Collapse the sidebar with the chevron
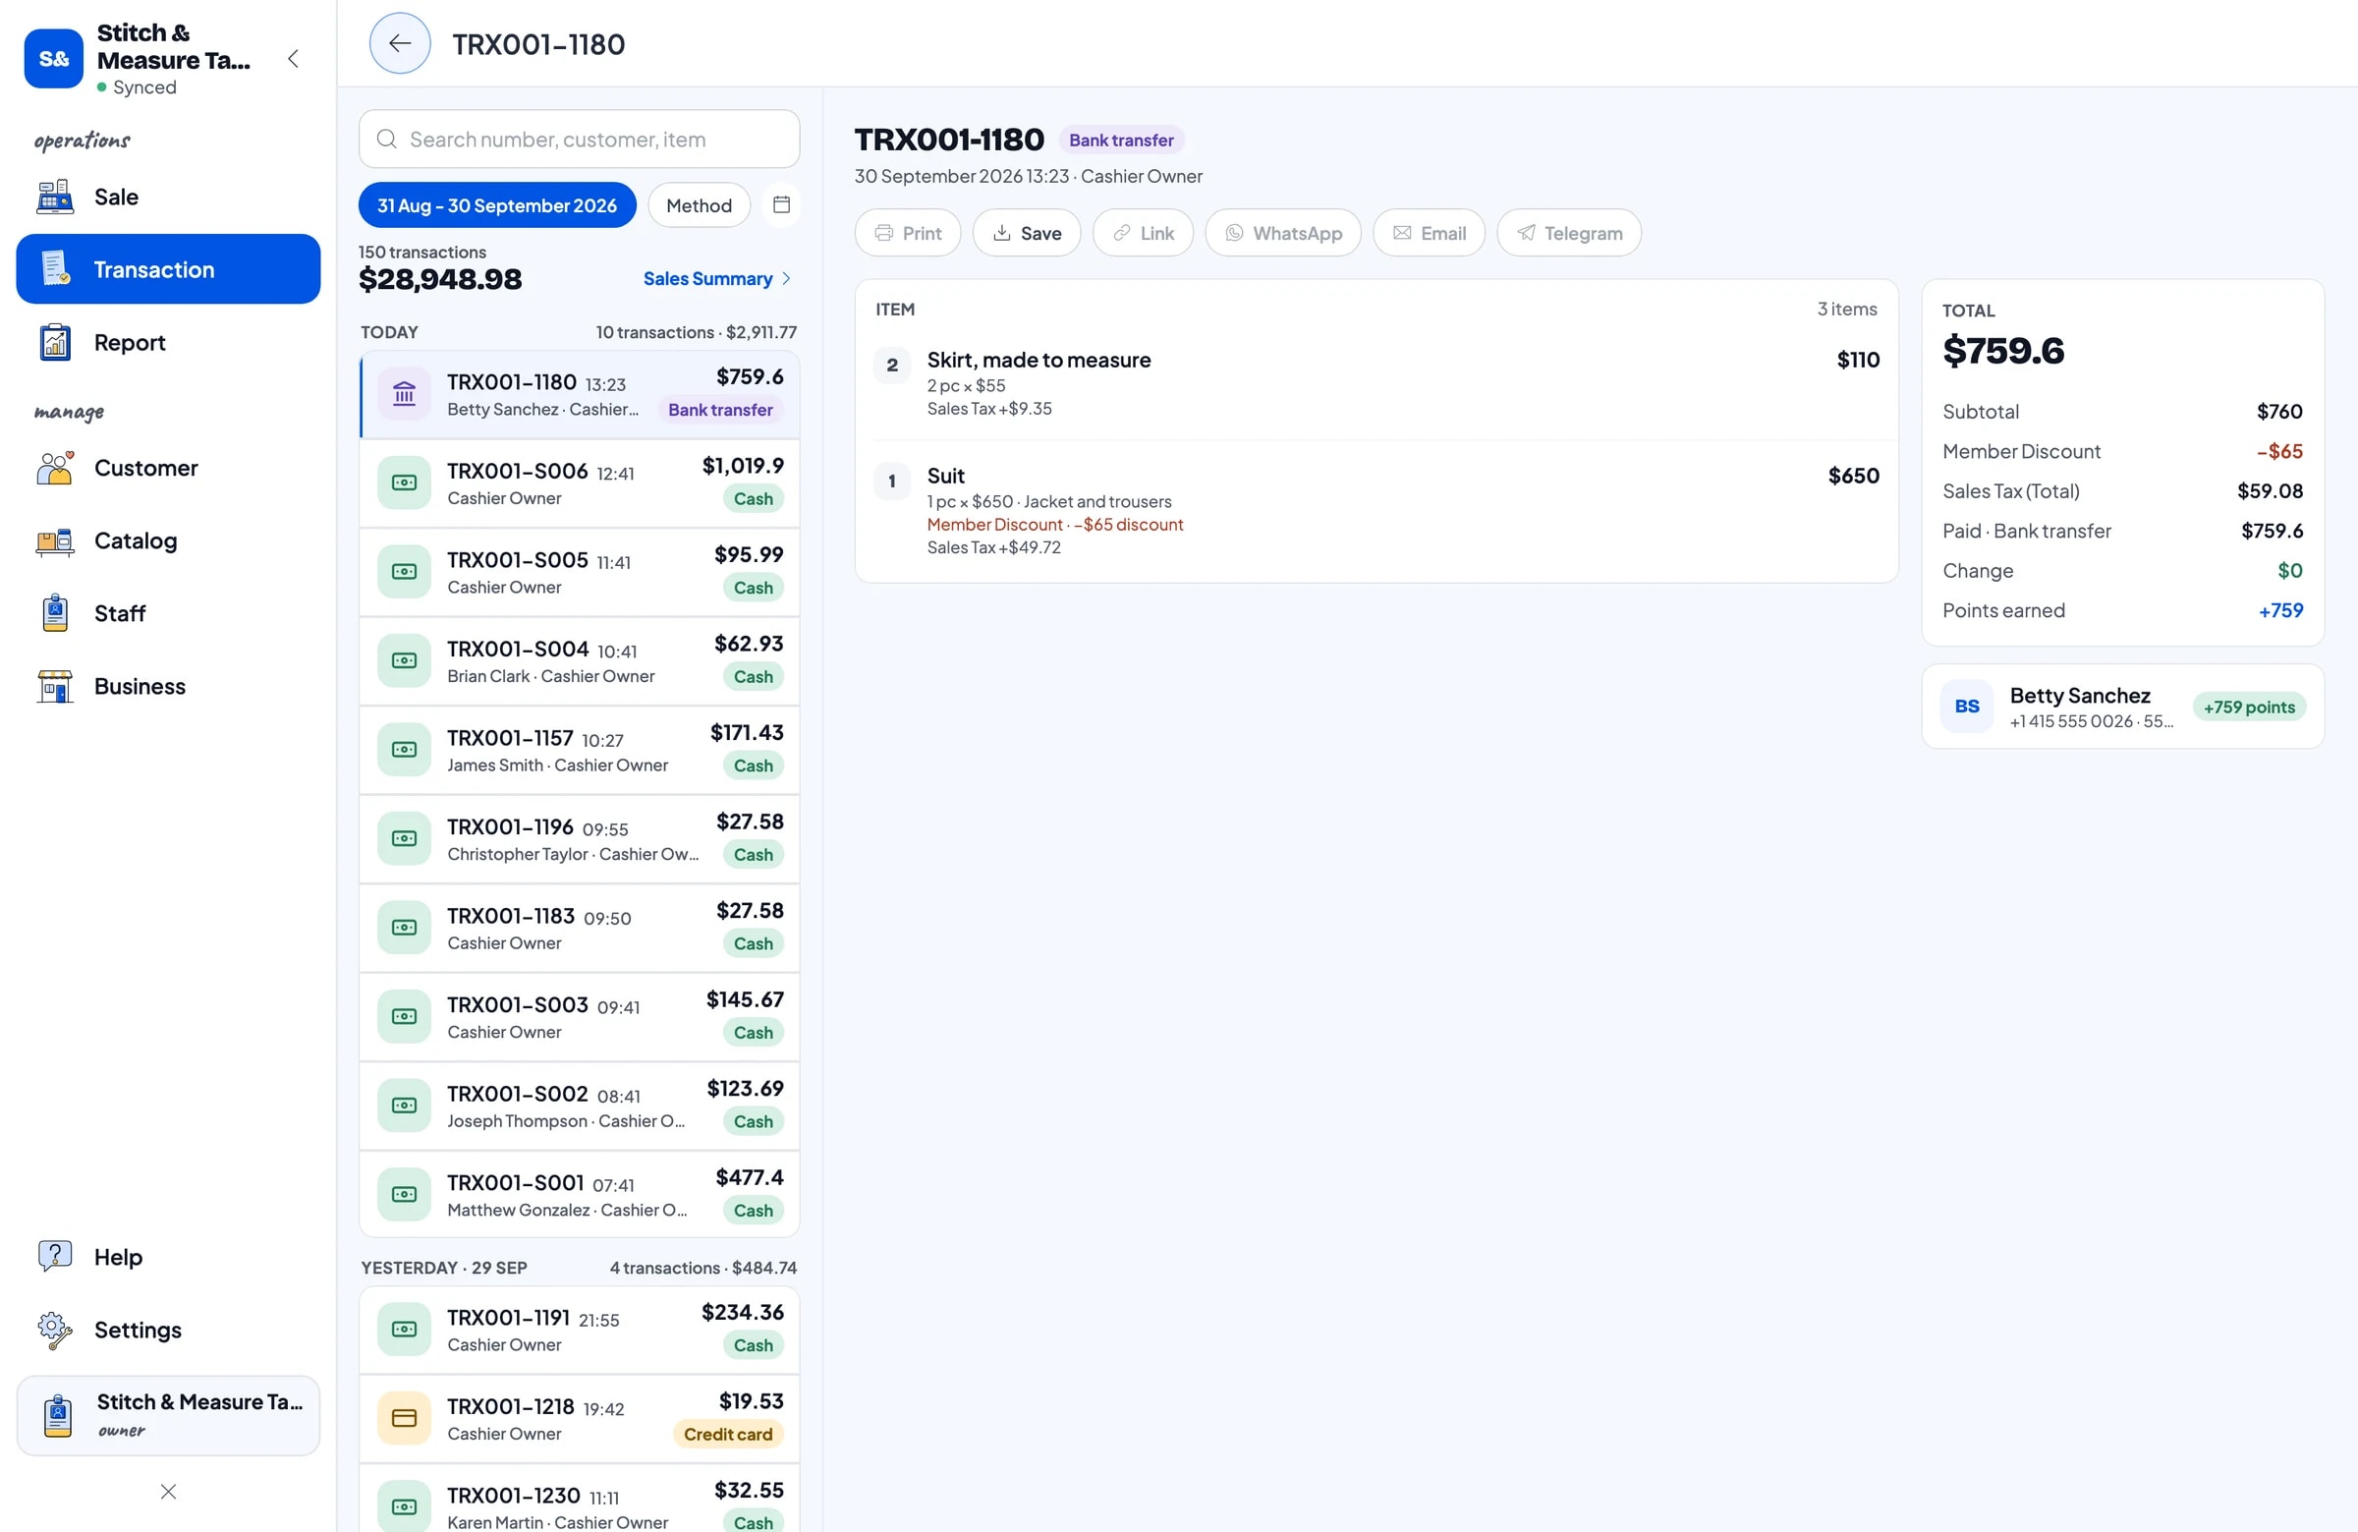This screenshot has height=1532, width=2358. [293, 58]
